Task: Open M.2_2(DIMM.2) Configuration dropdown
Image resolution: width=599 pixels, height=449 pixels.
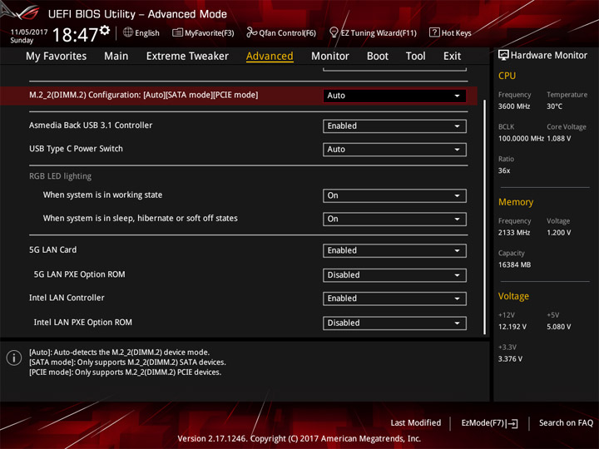Action: tap(394, 96)
